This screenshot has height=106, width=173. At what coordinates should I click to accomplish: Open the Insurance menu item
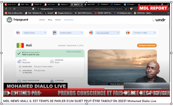(69, 20)
